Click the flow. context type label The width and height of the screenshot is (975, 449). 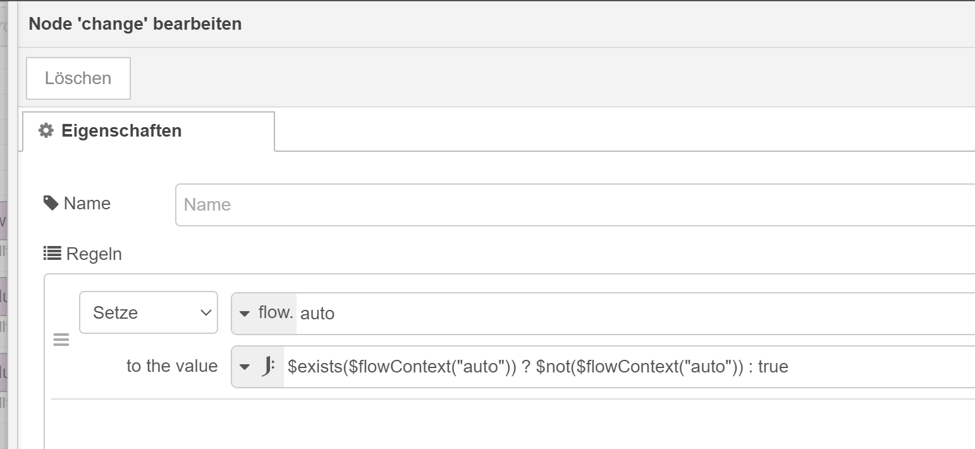(276, 312)
